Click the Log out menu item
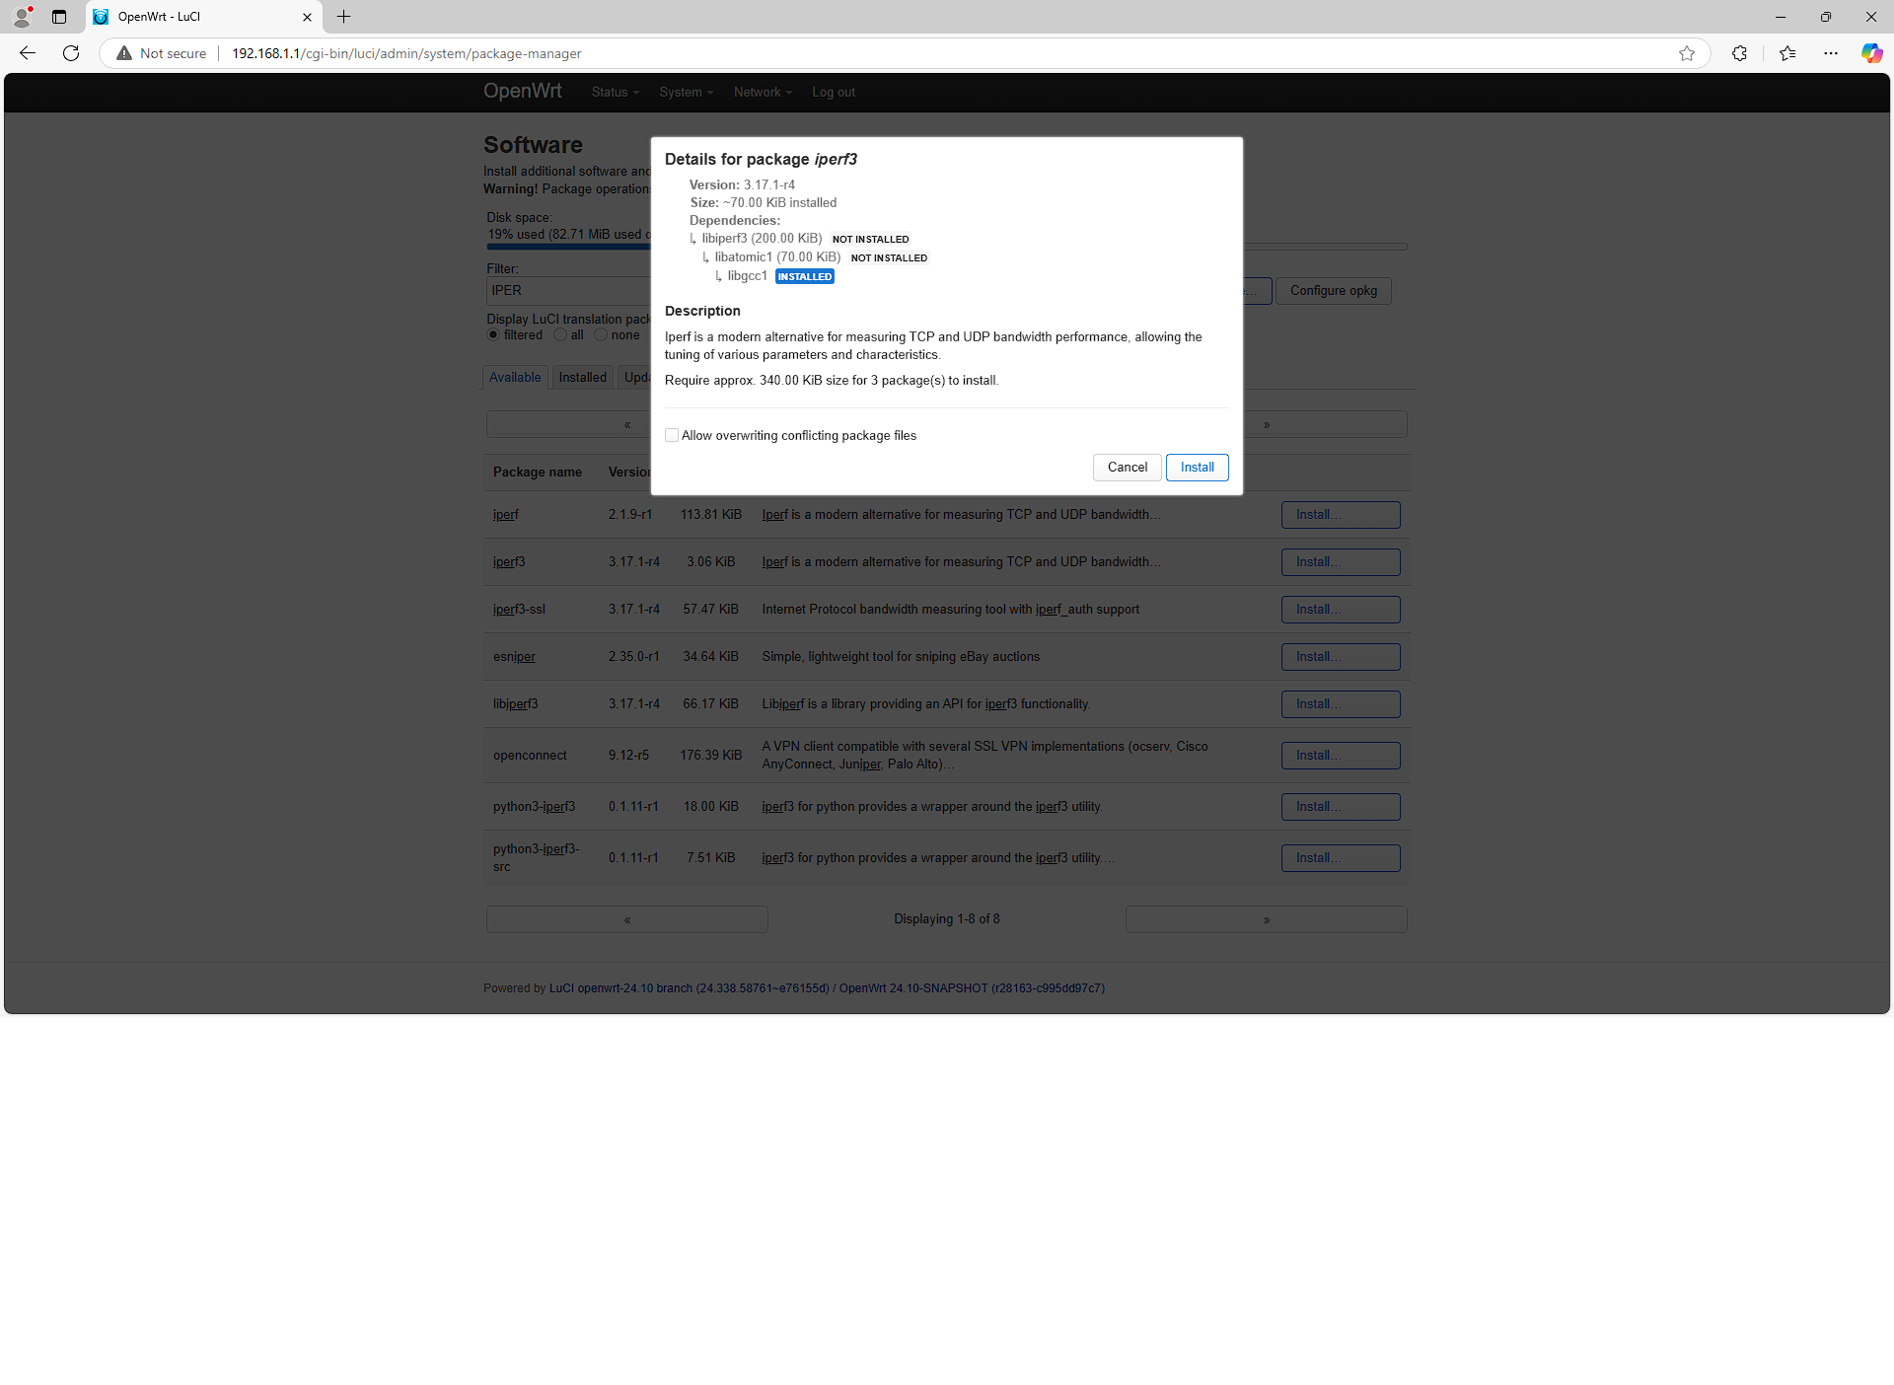 (834, 92)
